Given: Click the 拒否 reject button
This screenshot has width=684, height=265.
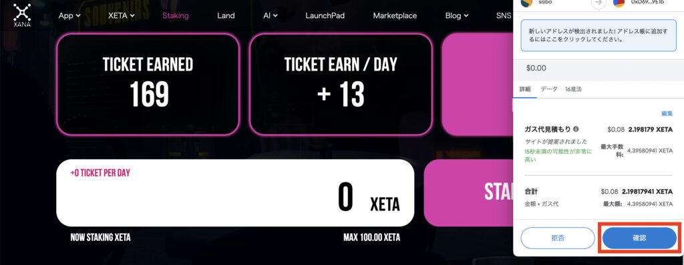Looking at the screenshot, I should click(558, 238).
